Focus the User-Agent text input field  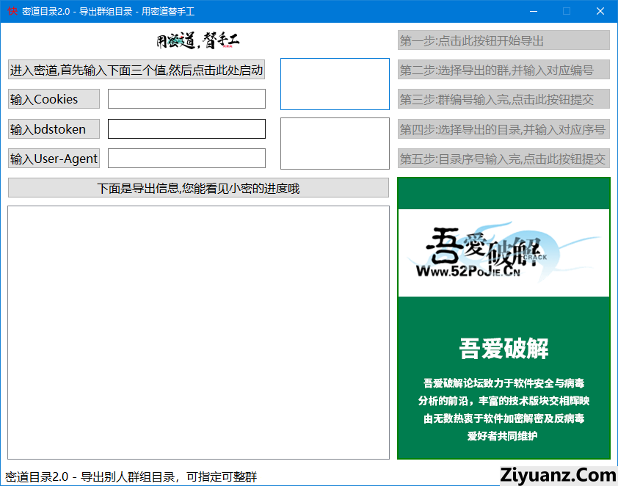coord(186,159)
